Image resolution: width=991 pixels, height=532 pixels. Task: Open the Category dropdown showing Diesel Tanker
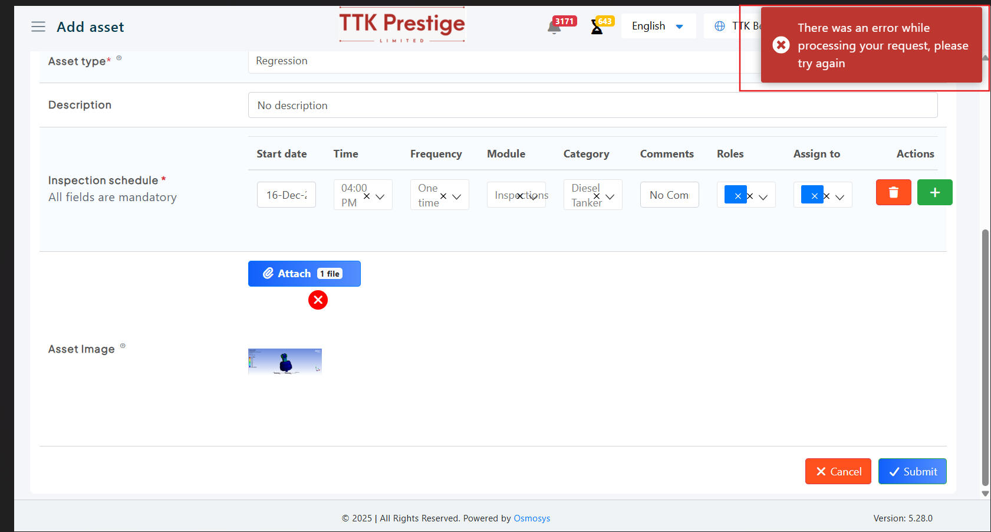point(610,196)
